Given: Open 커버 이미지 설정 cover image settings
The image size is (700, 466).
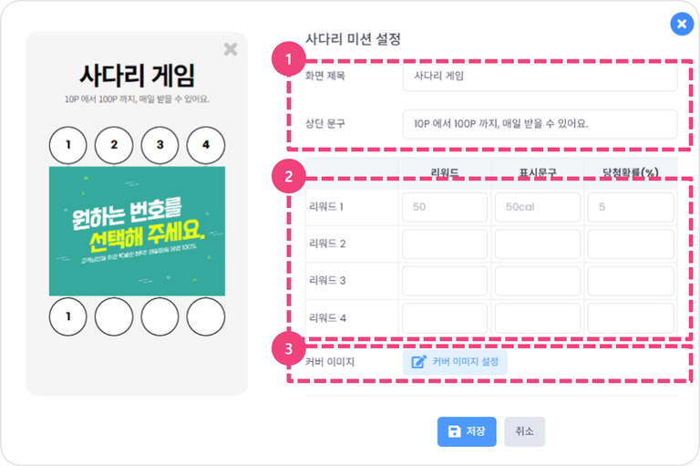Looking at the screenshot, I should (x=456, y=362).
